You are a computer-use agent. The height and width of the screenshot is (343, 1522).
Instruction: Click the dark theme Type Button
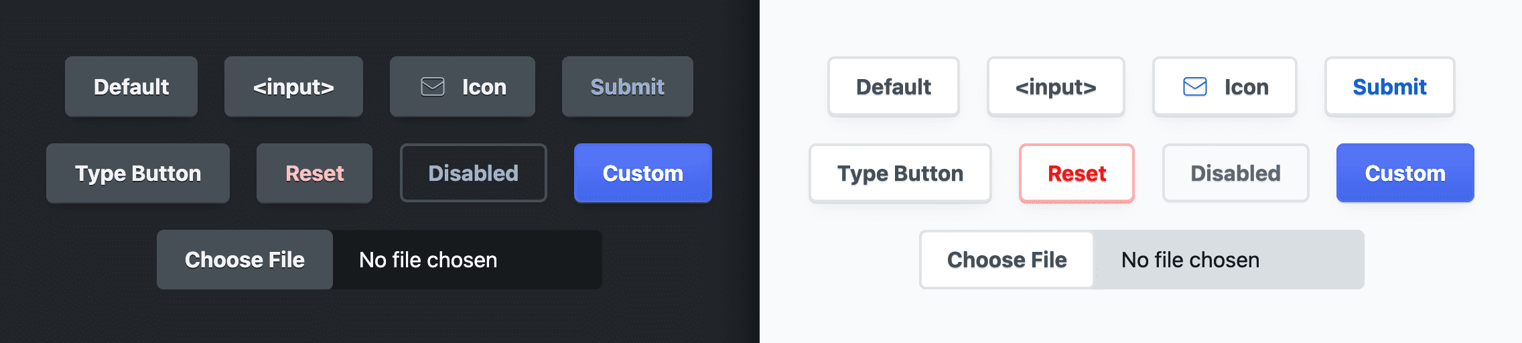(x=138, y=174)
